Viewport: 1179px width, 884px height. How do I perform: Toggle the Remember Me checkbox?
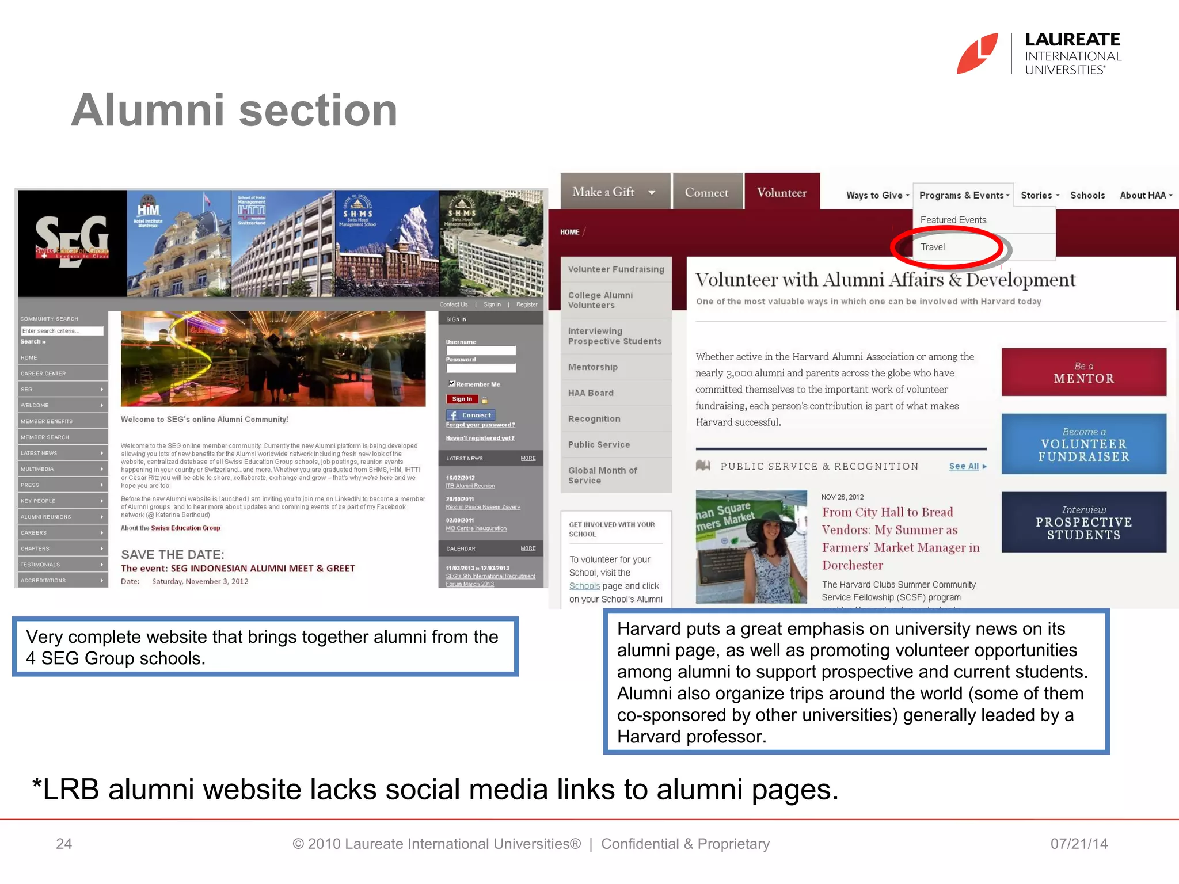tap(452, 383)
